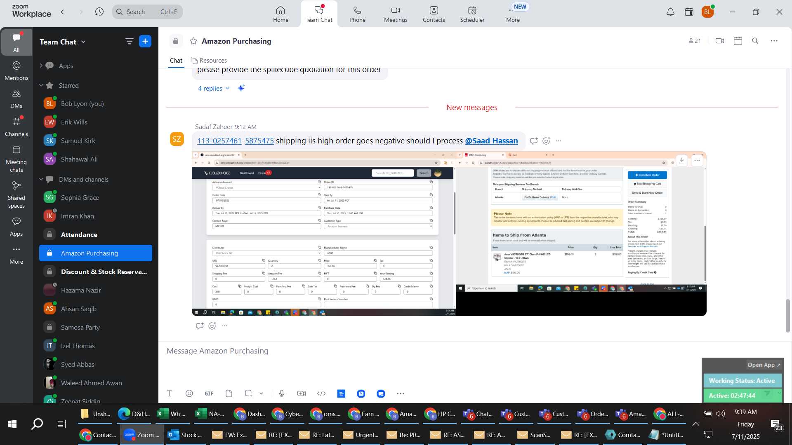The image size is (792, 445).
Task: Open Mentions in left sidebar
Action: coord(16,70)
